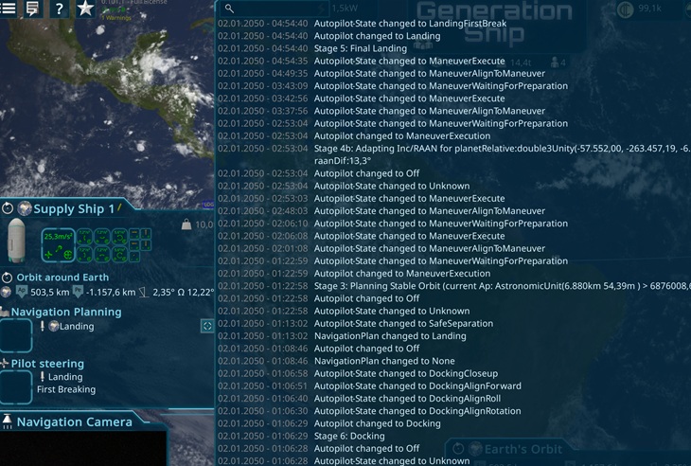
Task: Open the Navigation Planning section header
Action: pyautogui.click(x=66, y=312)
